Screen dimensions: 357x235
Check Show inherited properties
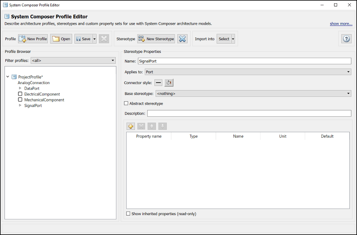(x=128, y=214)
